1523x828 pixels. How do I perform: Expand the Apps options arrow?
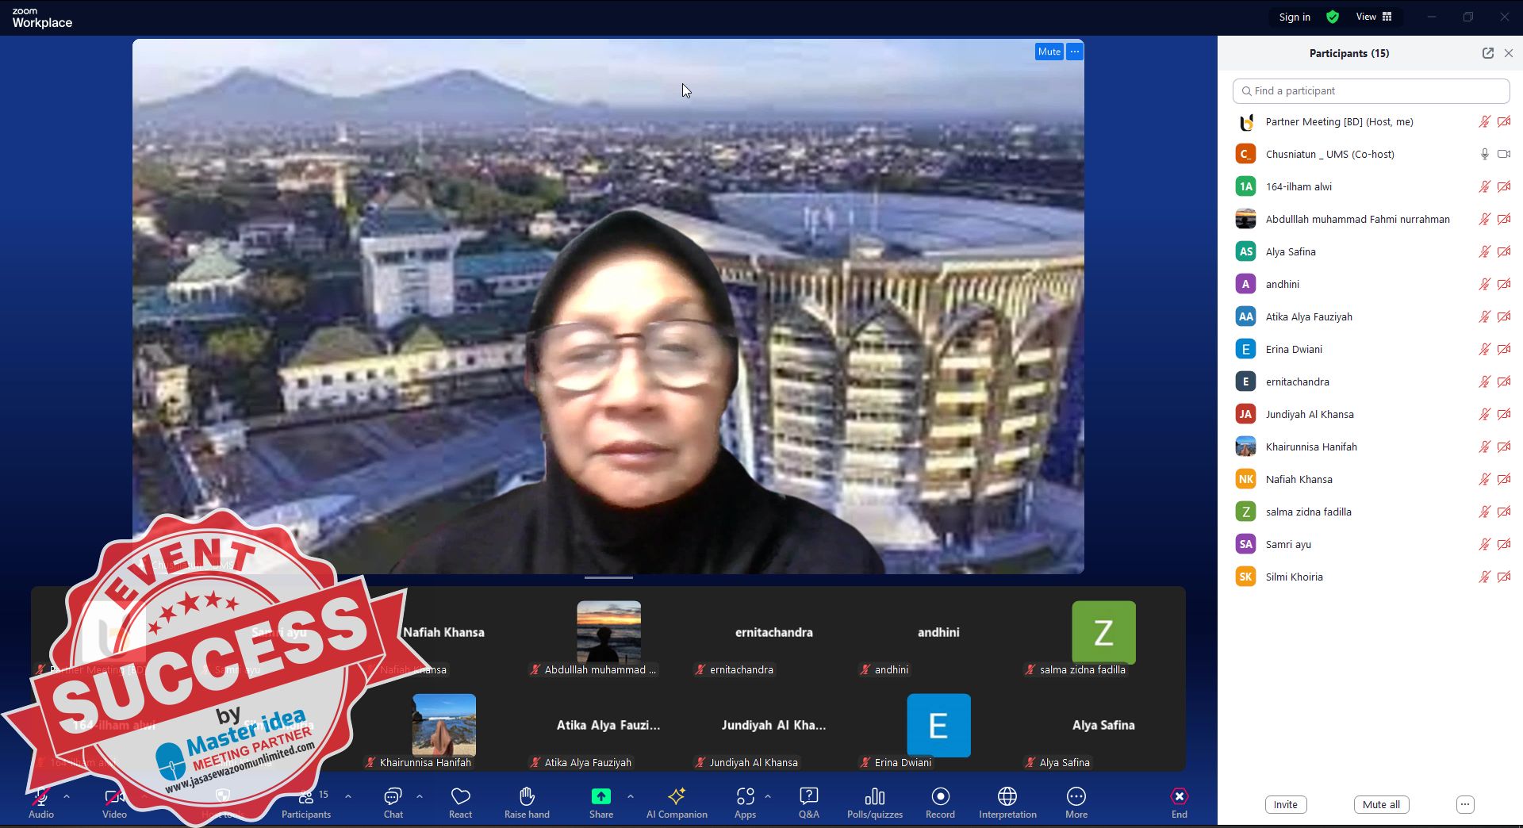tap(768, 795)
